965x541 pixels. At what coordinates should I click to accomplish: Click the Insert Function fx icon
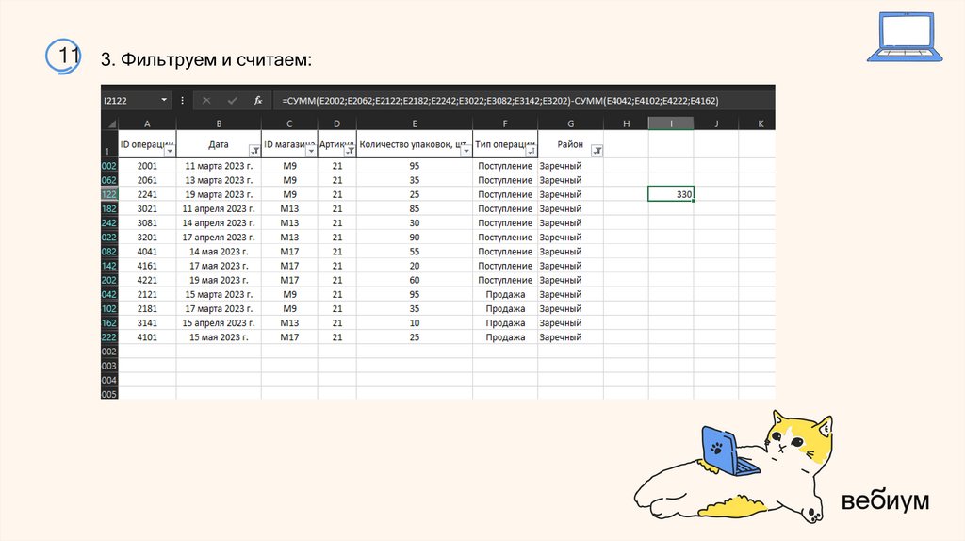pyautogui.click(x=257, y=100)
